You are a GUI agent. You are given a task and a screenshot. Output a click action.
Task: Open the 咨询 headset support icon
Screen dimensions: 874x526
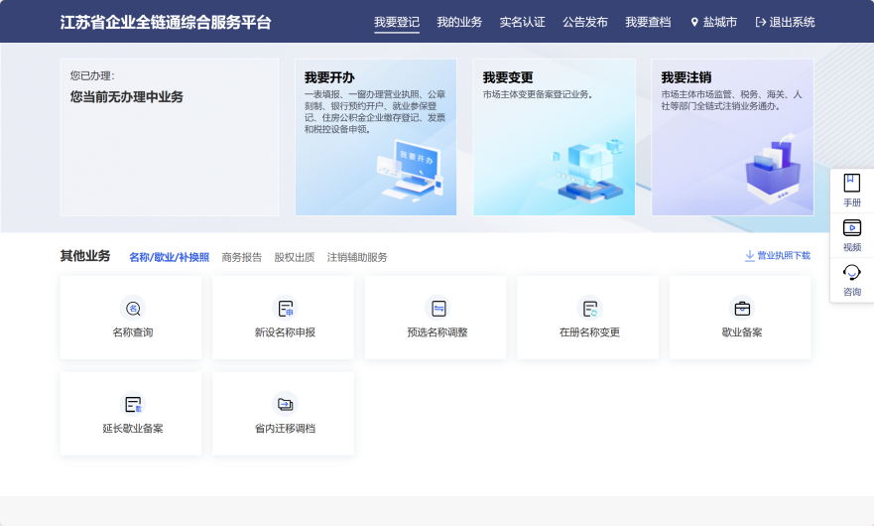click(851, 273)
